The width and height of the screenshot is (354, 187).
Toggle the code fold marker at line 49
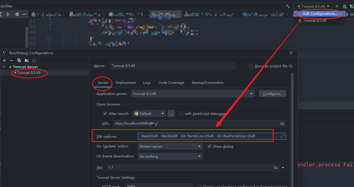click(x=49, y=38)
